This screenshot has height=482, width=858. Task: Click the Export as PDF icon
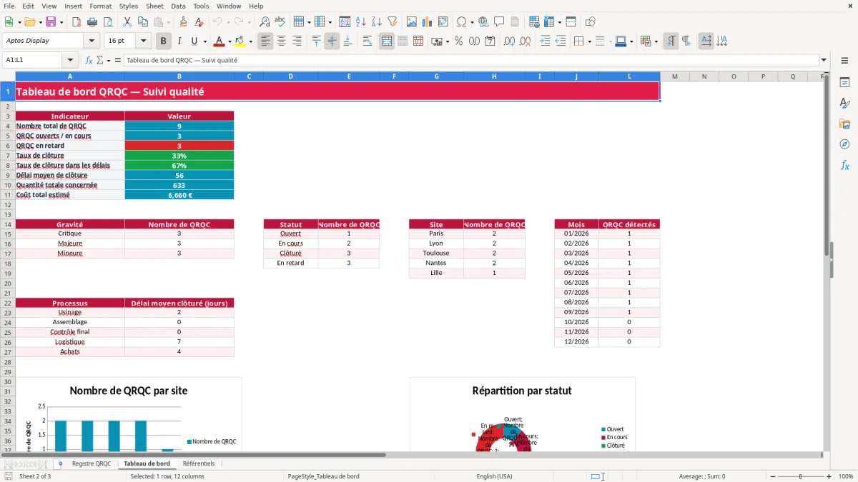tap(76, 22)
